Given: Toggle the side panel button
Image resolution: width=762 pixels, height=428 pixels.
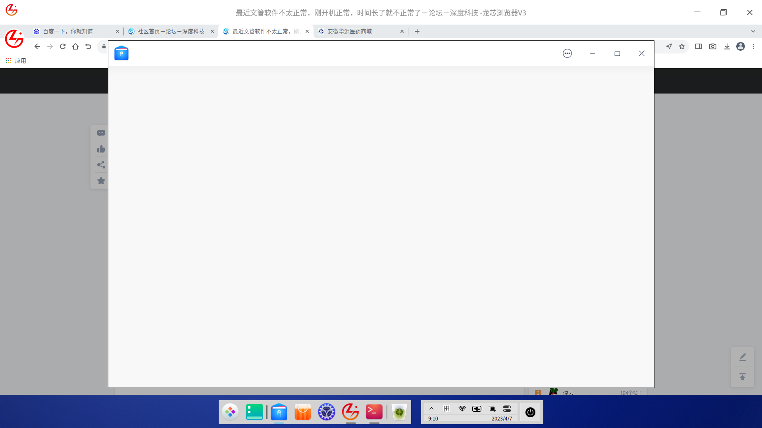Looking at the screenshot, I should [x=698, y=46].
